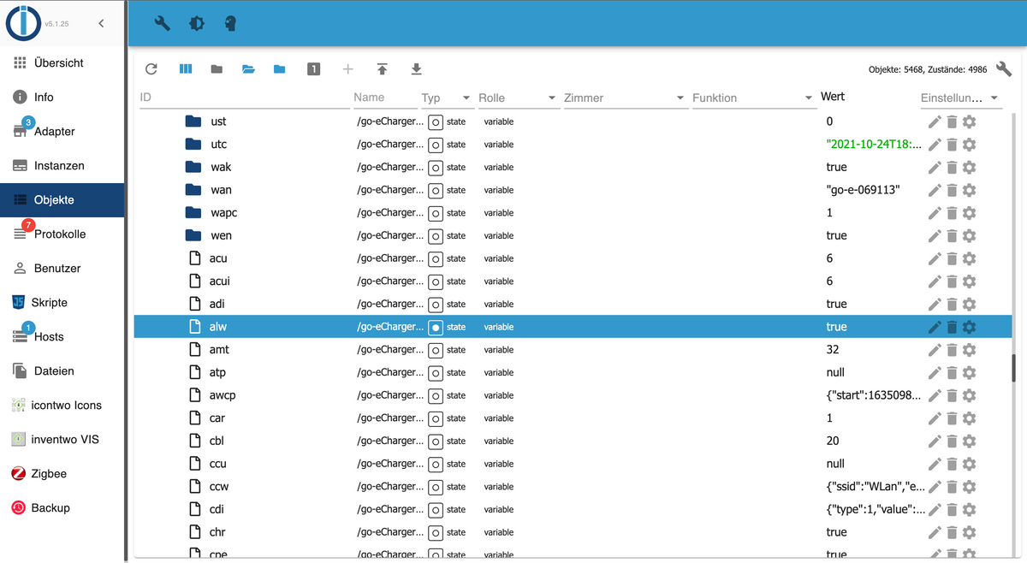Open Protokolle page in sidebar
The height and width of the screenshot is (563, 1027).
[62, 234]
